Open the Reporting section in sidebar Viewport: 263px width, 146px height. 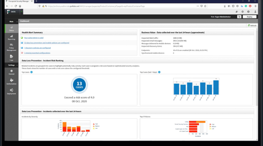pyautogui.click(x=11, y=37)
